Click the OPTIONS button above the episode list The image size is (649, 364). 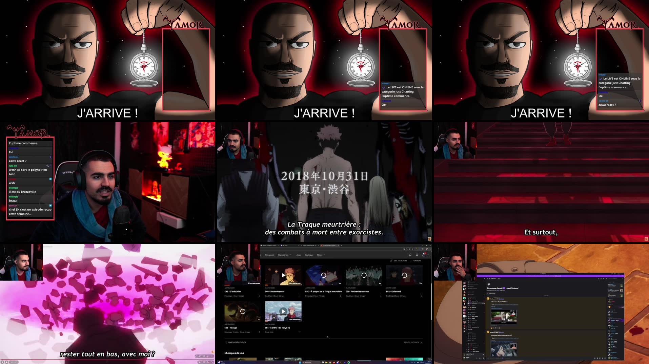[417, 261]
